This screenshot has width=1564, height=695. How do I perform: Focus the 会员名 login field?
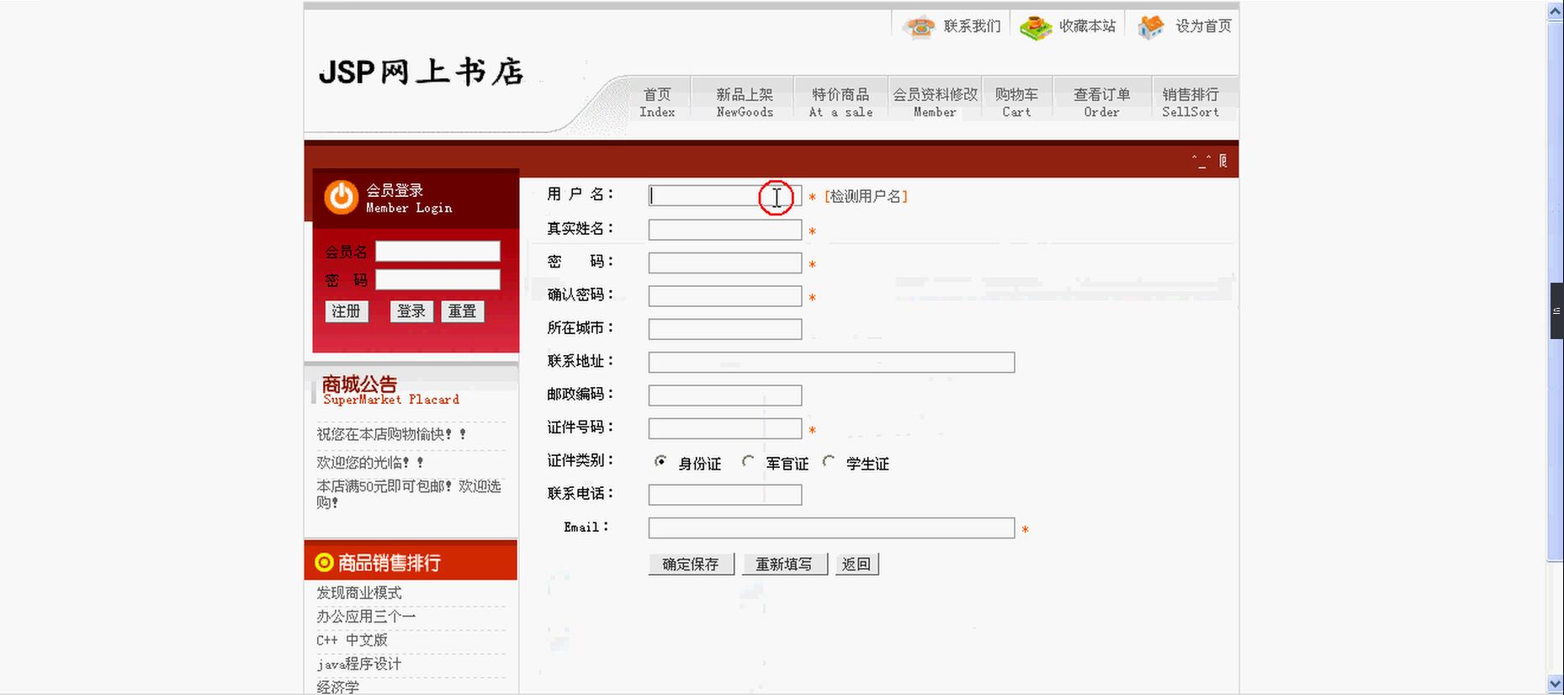pos(437,252)
